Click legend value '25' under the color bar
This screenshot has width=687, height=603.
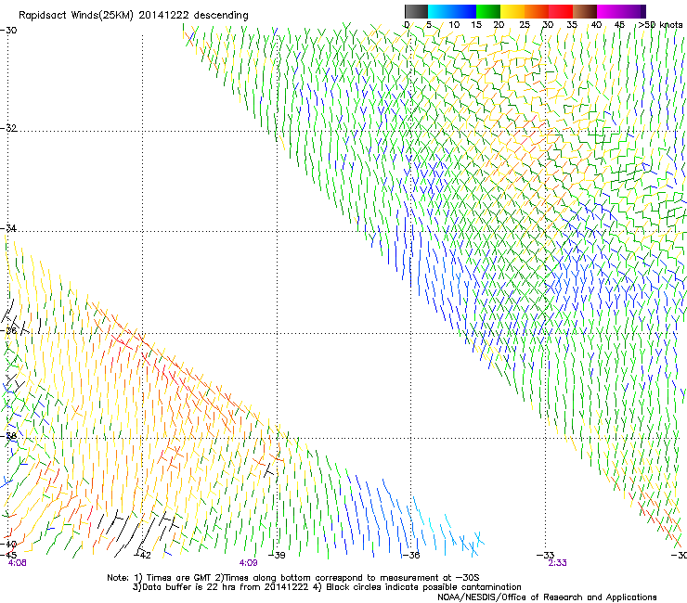coord(525,25)
